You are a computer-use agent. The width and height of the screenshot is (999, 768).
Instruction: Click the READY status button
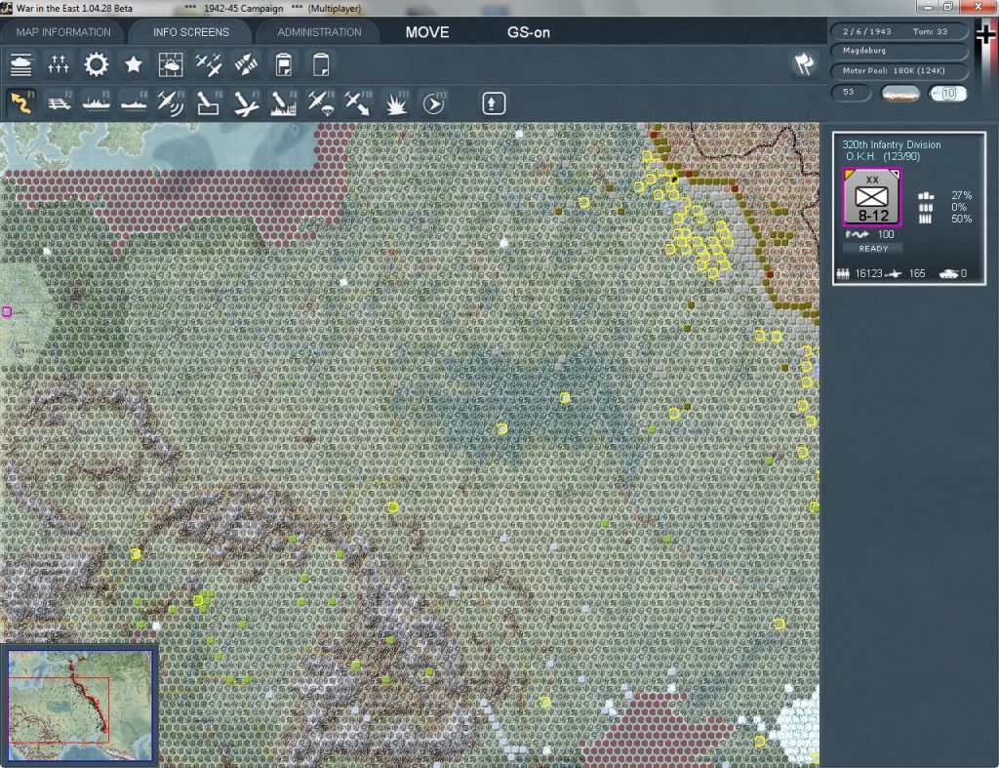pos(873,249)
